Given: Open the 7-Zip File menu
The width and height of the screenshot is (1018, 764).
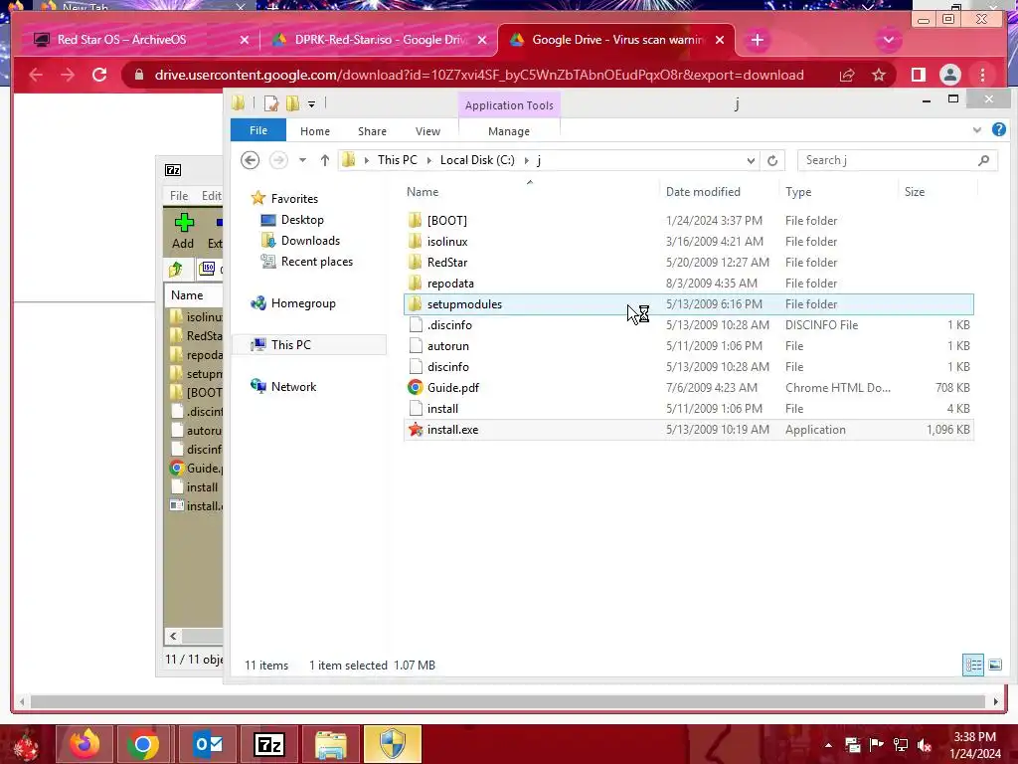Looking at the screenshot, I should (179, 196).
